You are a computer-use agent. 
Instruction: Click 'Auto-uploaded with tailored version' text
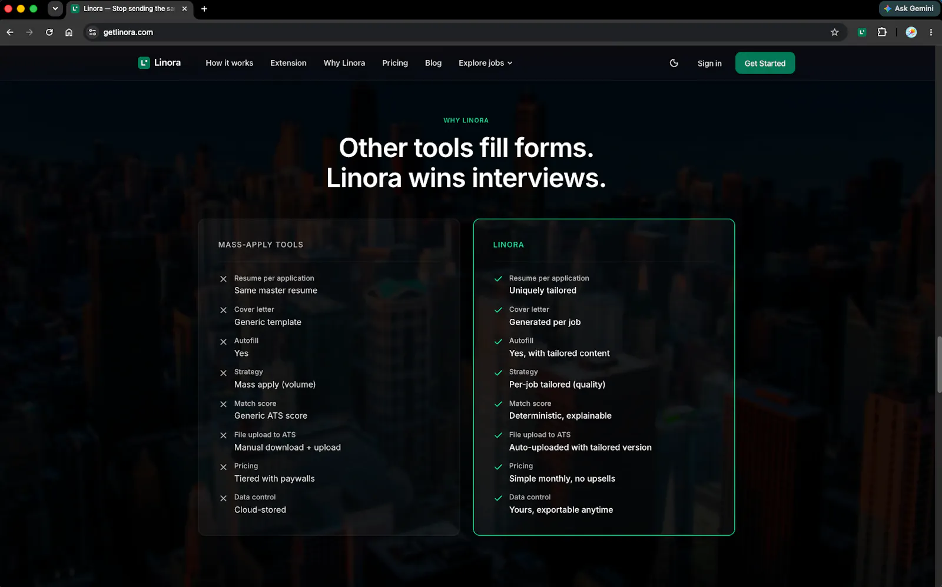click(x=581, y=448)
